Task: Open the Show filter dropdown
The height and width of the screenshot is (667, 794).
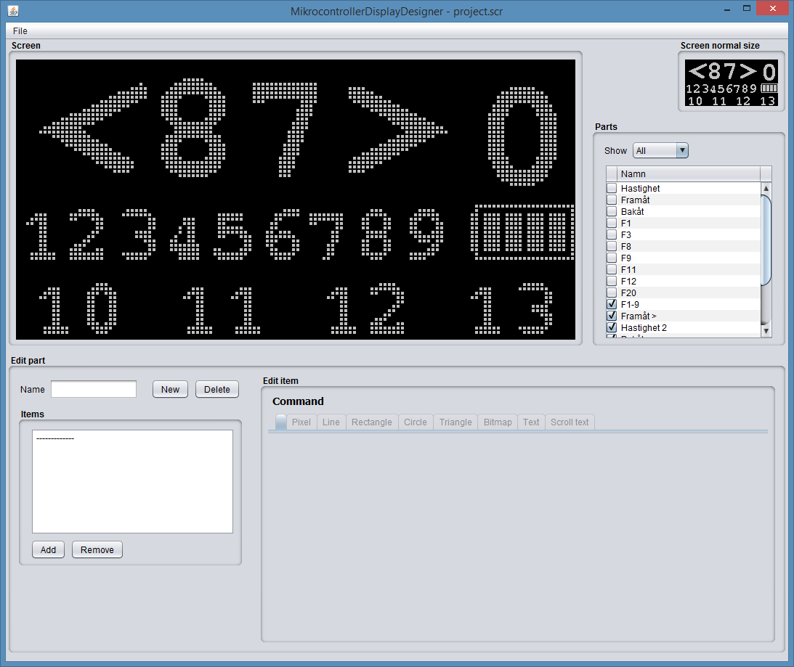Action: point(660,150)
